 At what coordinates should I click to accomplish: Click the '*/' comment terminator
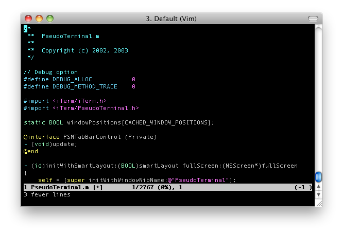(x=31, y=58)
